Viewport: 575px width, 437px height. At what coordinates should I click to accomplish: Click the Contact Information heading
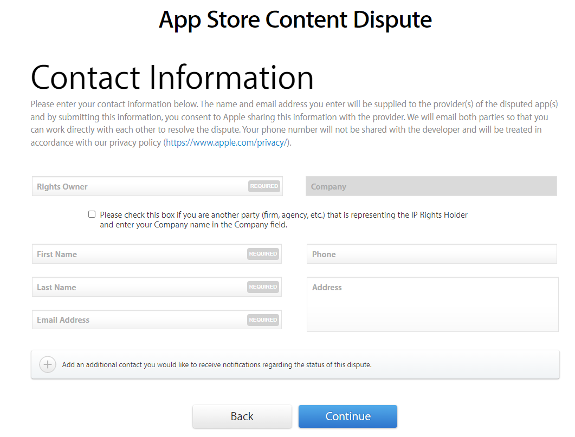tap(172, 77)
